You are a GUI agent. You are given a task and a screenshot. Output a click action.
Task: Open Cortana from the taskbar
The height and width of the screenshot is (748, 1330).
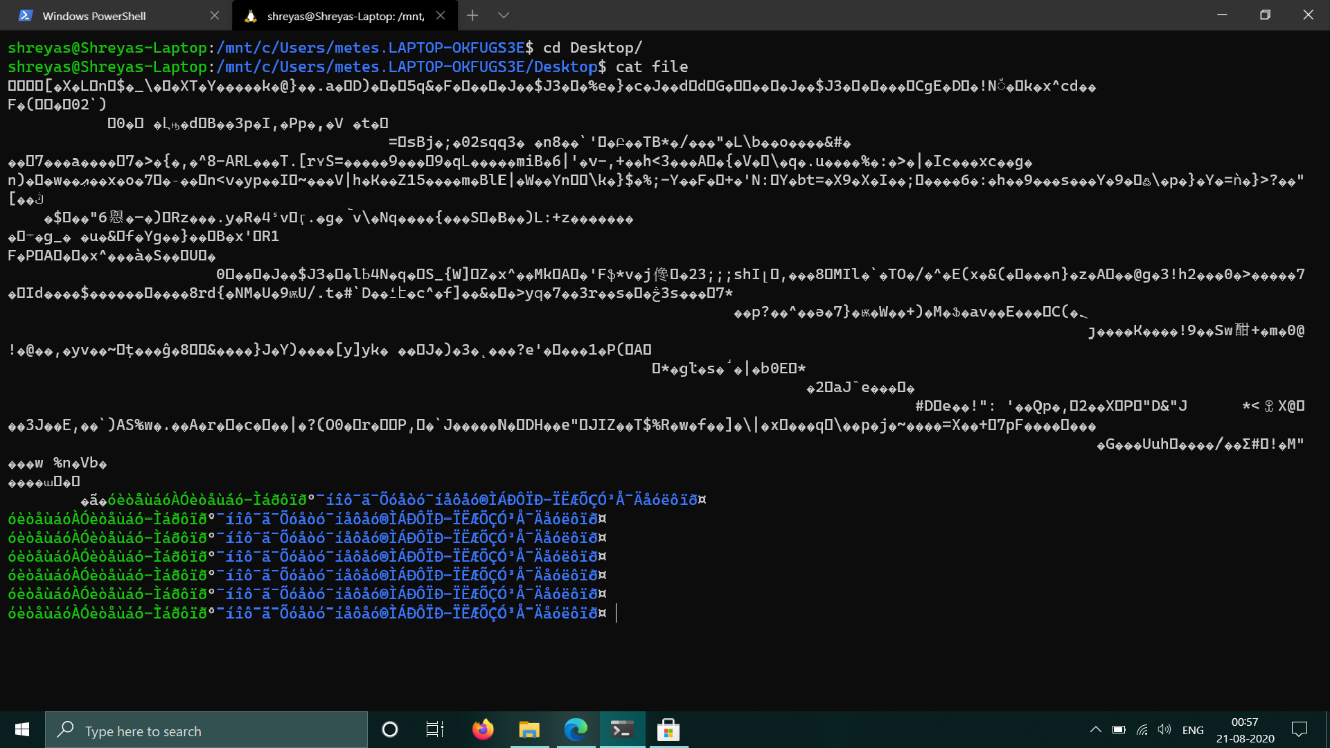point(390,729)
